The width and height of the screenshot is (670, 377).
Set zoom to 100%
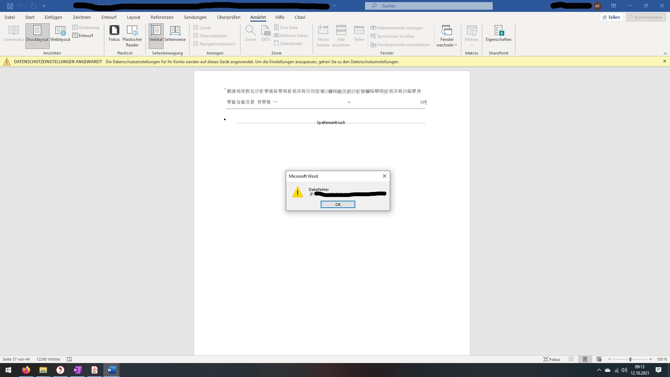tap(265, 33)
